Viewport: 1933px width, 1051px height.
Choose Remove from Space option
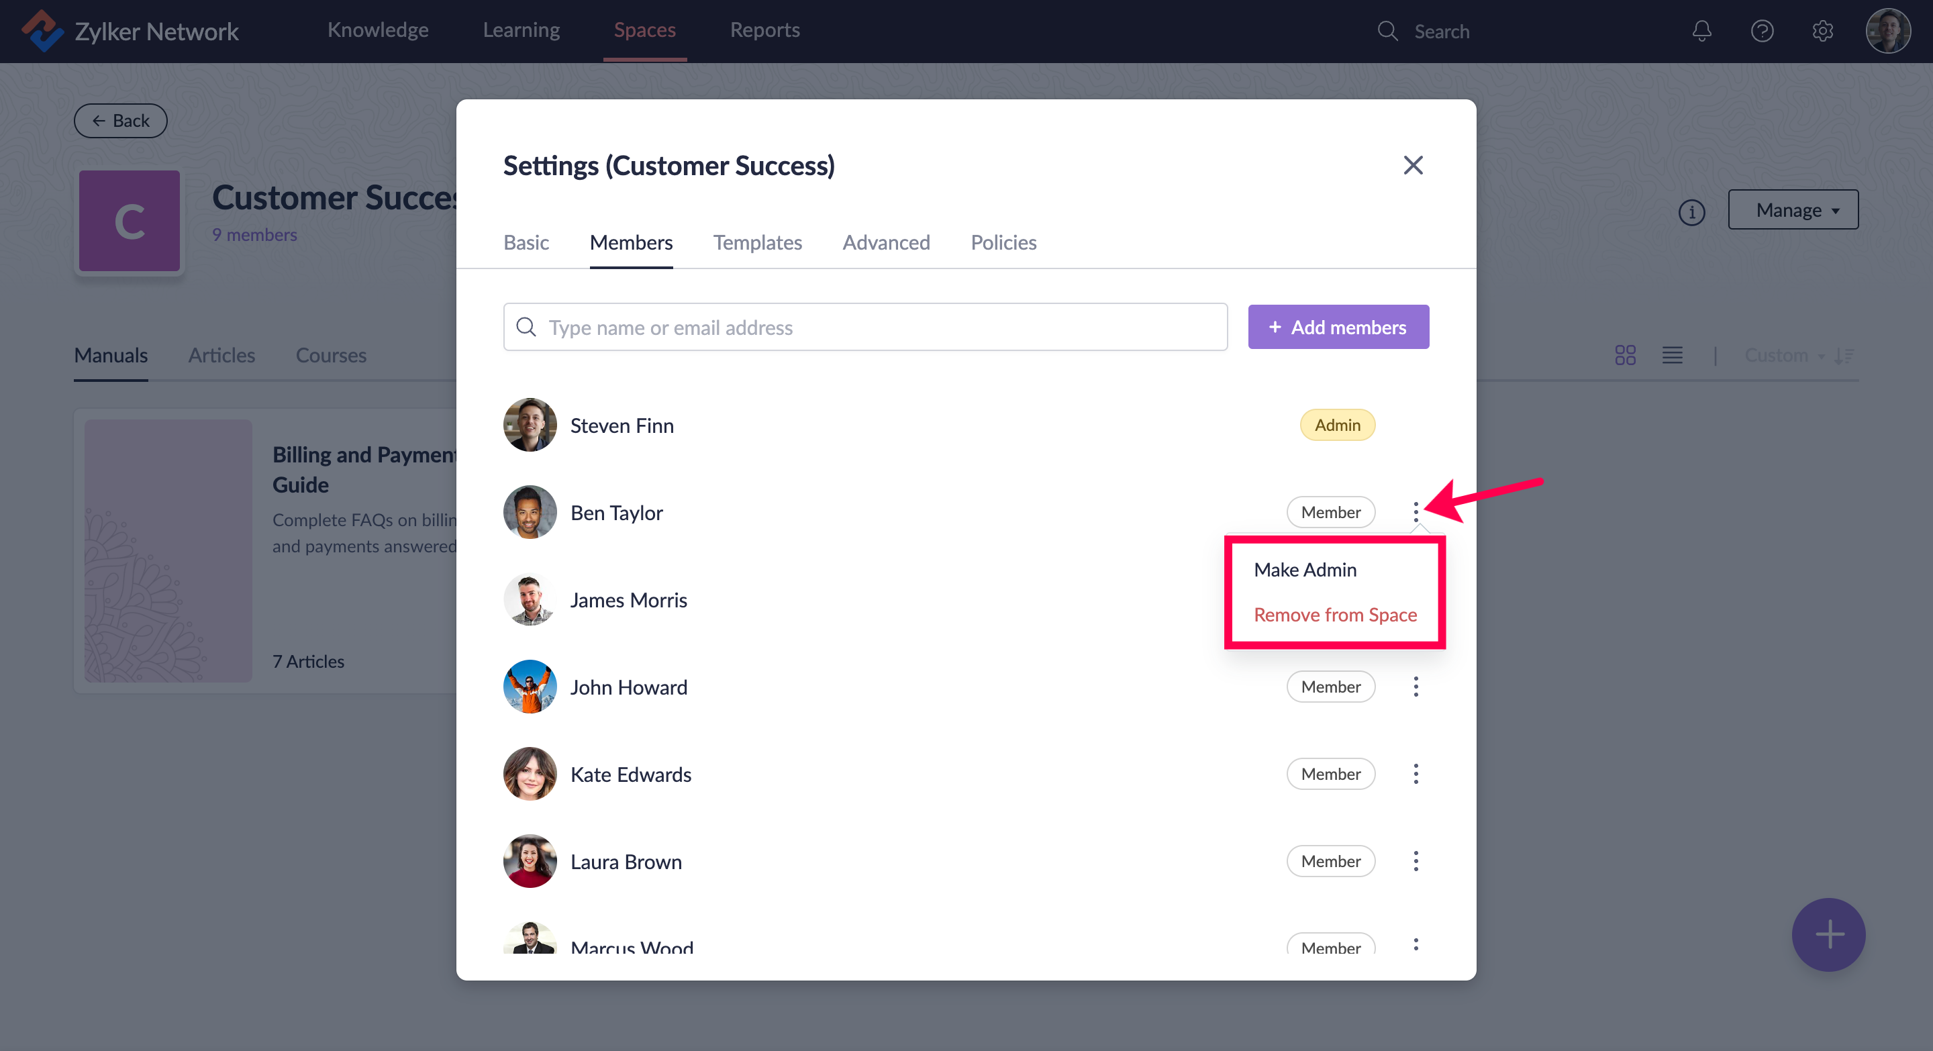click(1335, 614)
